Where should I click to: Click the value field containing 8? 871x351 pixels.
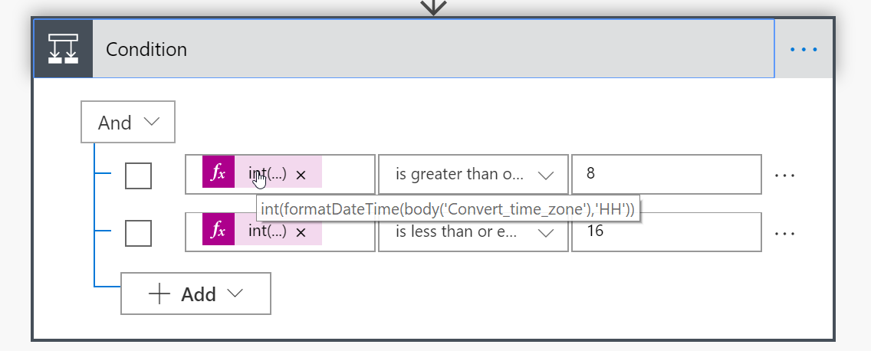coord(666,174)
